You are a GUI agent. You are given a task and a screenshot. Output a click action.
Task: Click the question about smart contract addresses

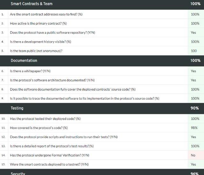[x=46, y=14]
